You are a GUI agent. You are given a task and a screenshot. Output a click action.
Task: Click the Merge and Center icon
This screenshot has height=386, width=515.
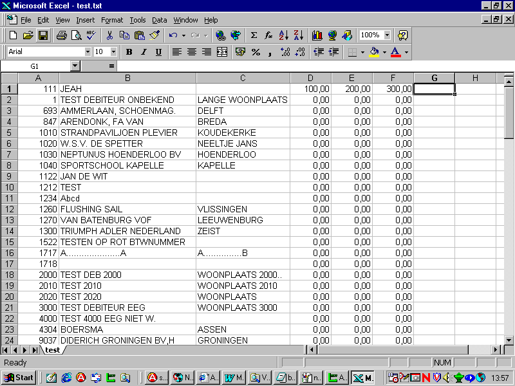point(222,51)
